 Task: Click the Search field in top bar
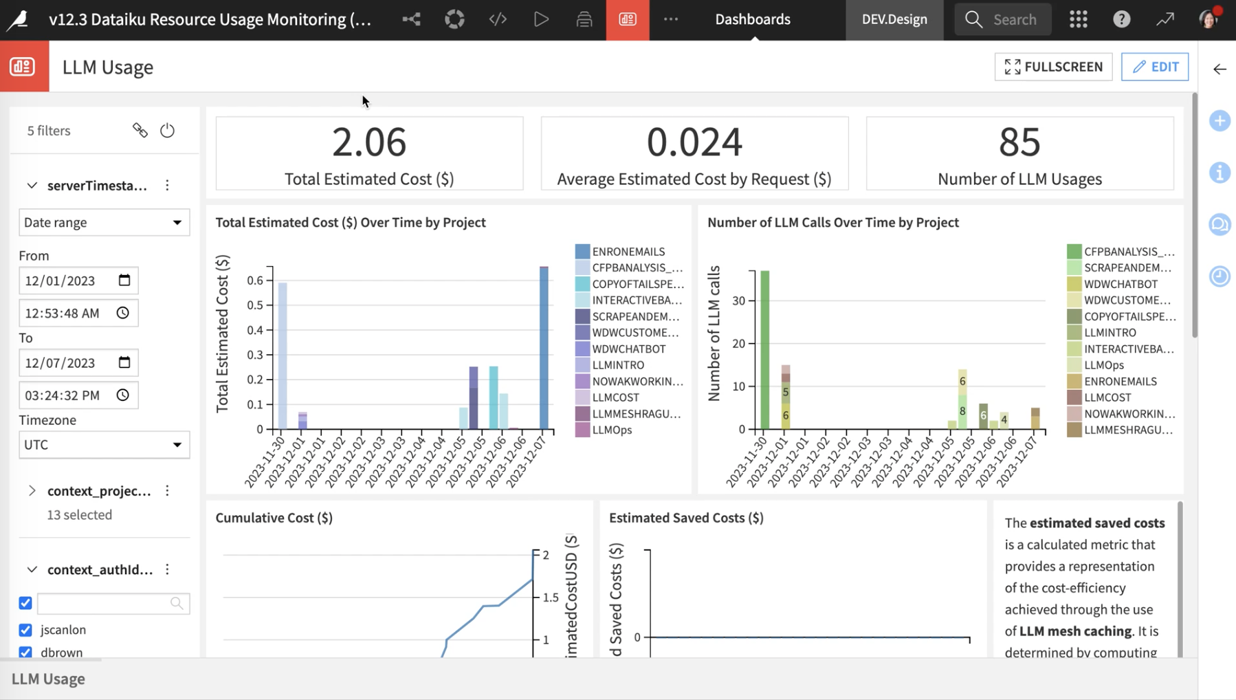pyautogui.click(x=1003, y=19)
